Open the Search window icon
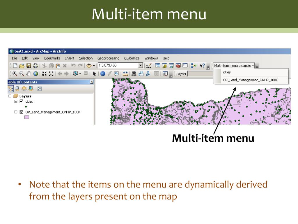298x224 pixels. pos(171,66)
